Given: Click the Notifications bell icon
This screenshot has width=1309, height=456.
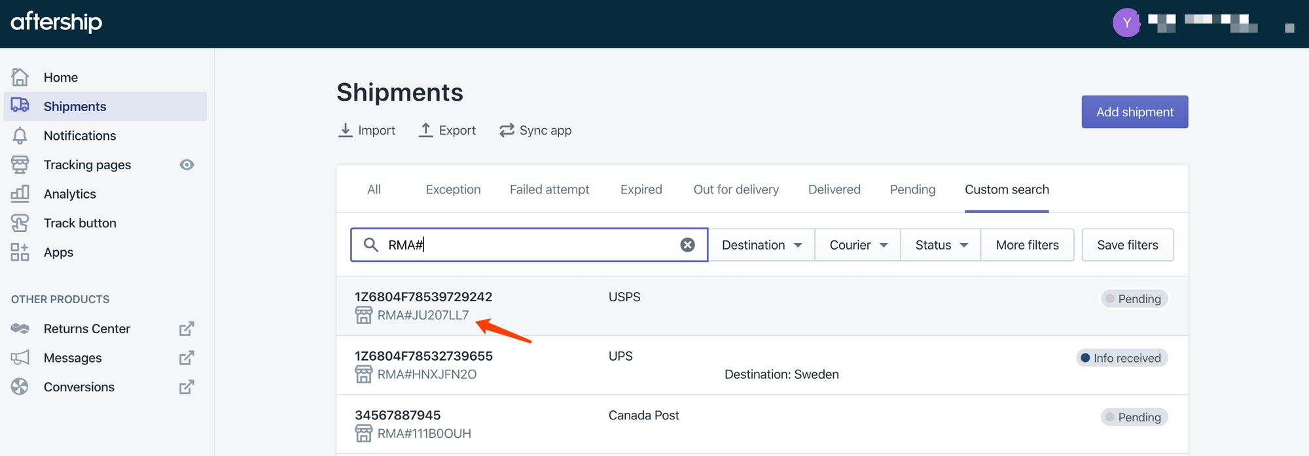Looking at the screenshot, I should coord(20,135).
